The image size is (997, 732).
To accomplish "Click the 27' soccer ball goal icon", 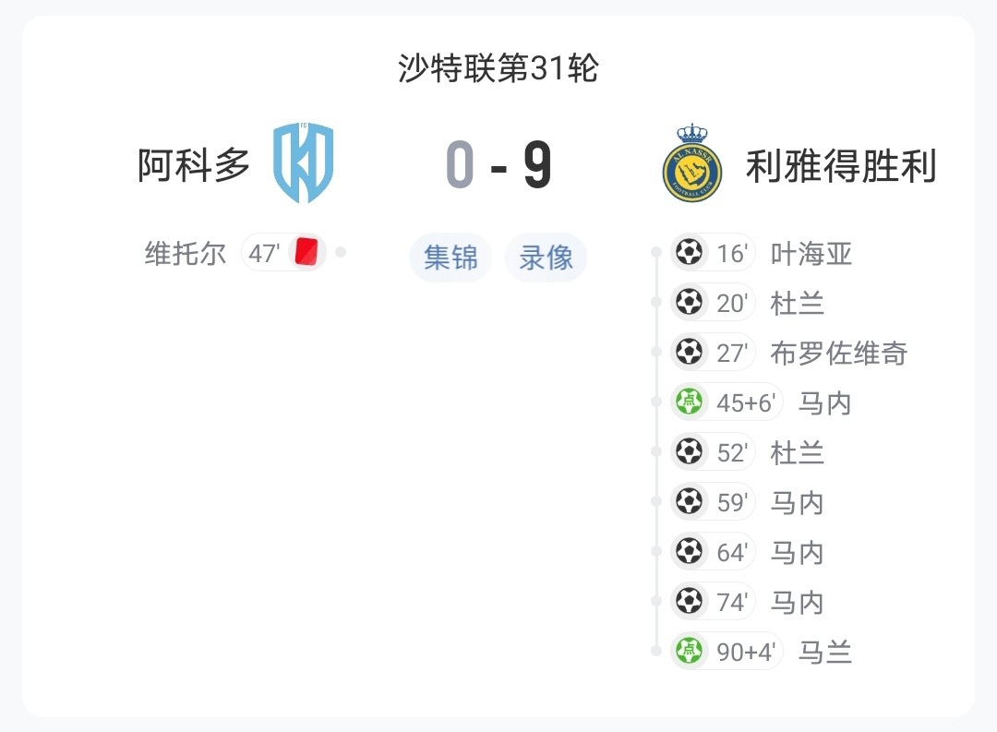I will pos(689,352).
